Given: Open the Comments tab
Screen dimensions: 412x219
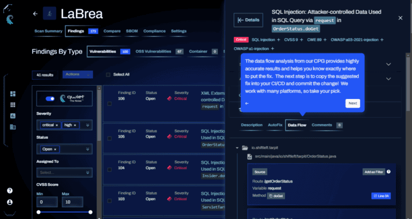Looking at the screenshot, I should (x=327, y=125).
